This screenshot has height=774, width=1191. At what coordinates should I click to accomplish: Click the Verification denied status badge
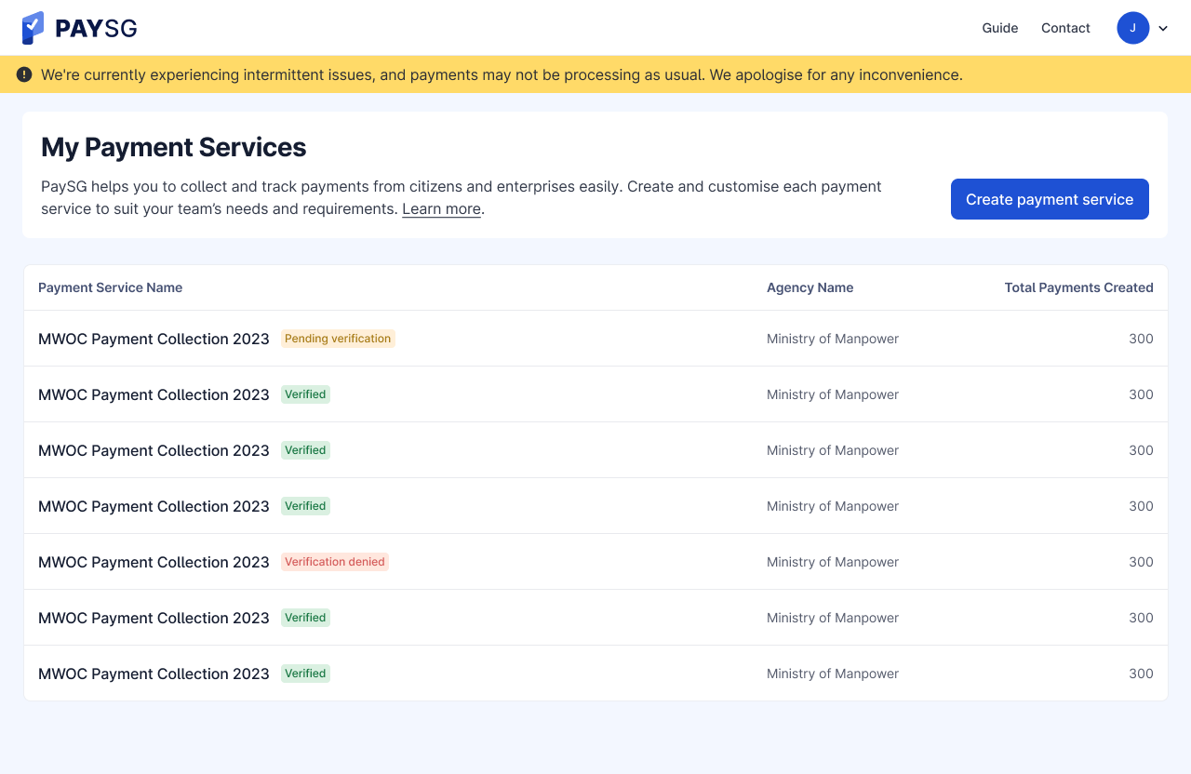[335, 562]
